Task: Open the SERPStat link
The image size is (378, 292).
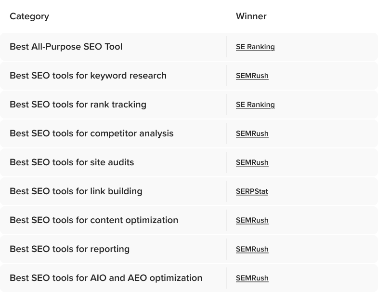Action: click(252, 191)
